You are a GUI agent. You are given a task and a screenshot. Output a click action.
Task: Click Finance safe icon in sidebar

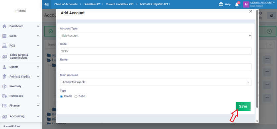[4, 106]
